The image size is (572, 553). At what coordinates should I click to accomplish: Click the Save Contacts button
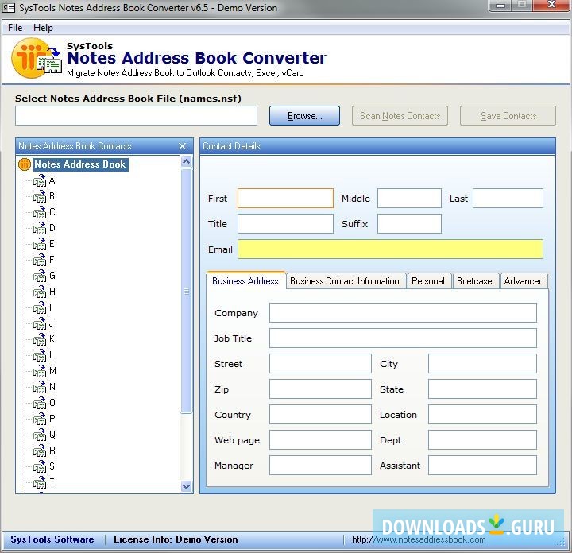(x=508, y=116)
